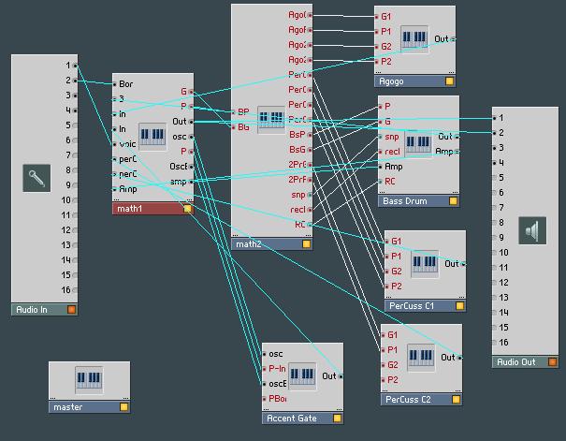This screenshot has width=566, height=441.
Task: Click the speaker icon in Audio Out
Action: click(x=532, y=229)
